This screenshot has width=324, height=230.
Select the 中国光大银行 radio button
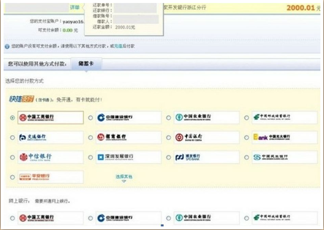[x=246, y=138]
